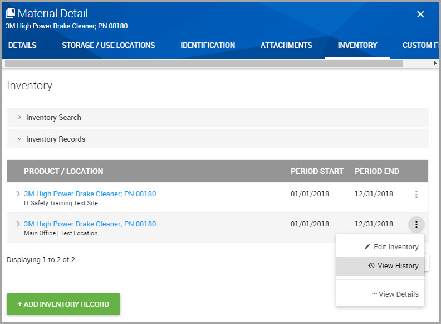Choose View History from the menu

(380, 266)
